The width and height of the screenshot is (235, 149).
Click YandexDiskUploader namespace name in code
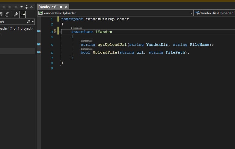click(107, 19)
